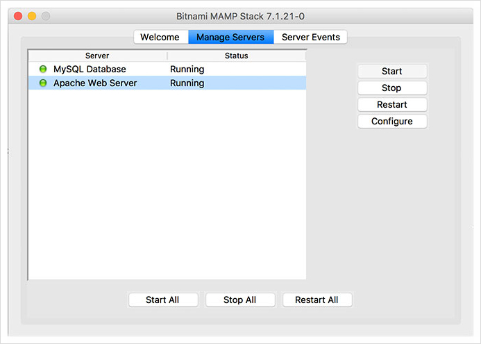Restart the selected server

click(392, 105)
